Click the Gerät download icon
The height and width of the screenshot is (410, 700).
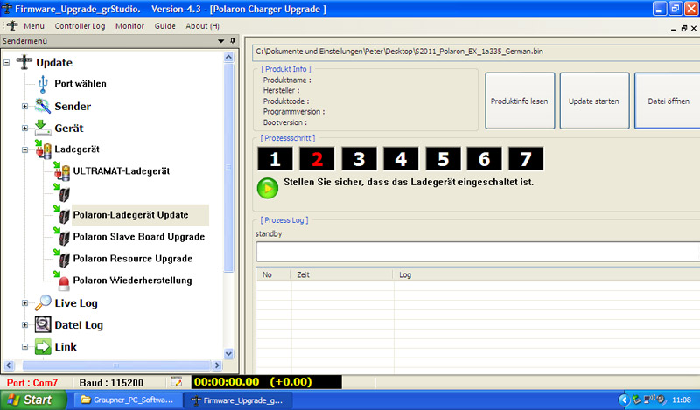click(42, 128)
